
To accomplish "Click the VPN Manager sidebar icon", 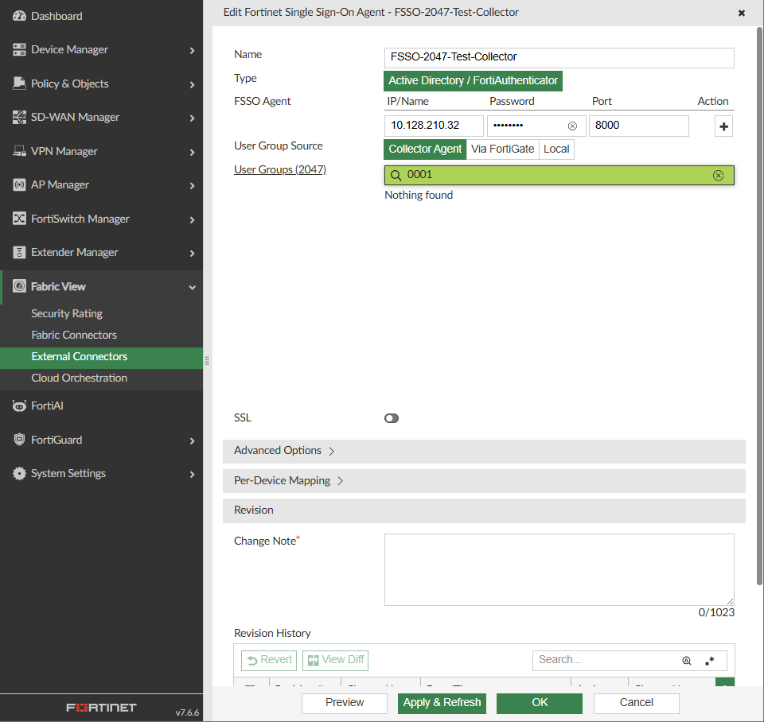I will (19, 151).
